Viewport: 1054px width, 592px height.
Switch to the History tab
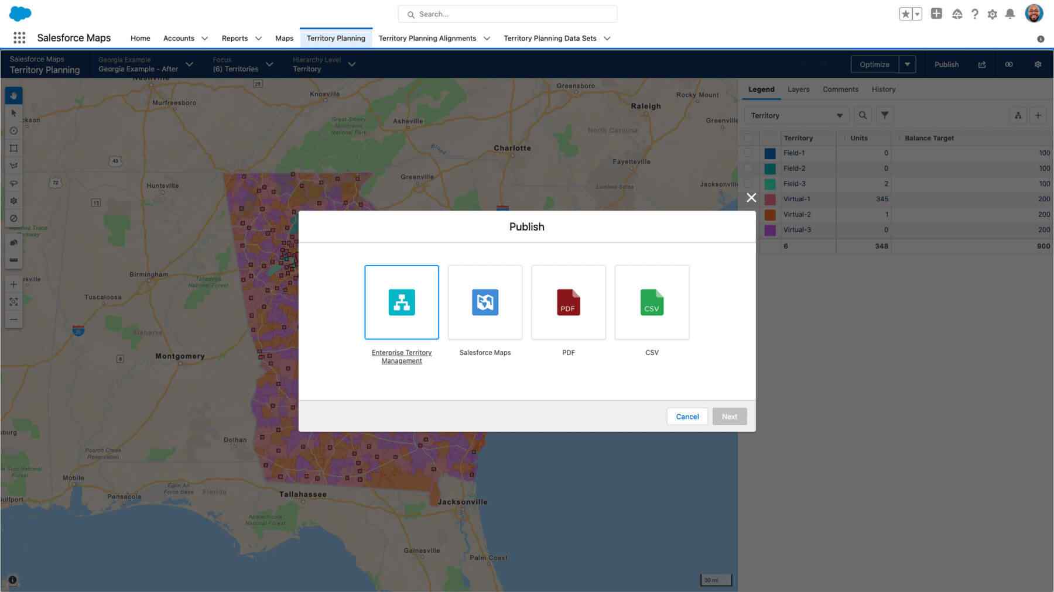(883, 90)
